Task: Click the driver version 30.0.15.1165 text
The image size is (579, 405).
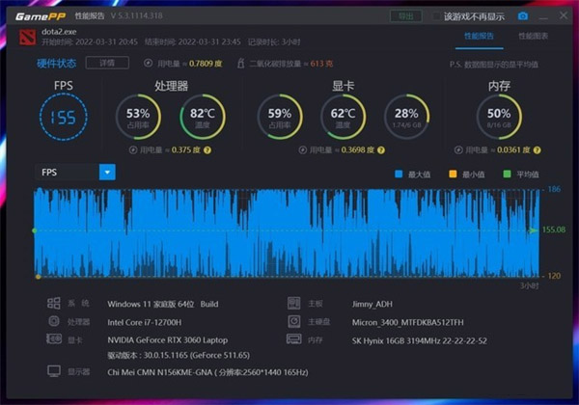Action: pyautogui.click(x=179, y=356)
